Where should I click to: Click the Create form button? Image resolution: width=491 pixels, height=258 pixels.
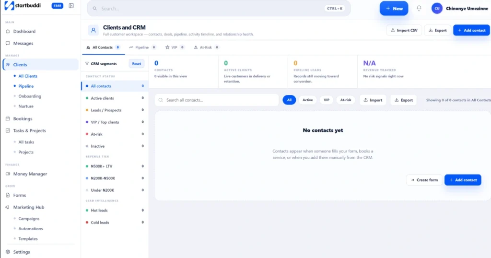[x=424, y=180]
